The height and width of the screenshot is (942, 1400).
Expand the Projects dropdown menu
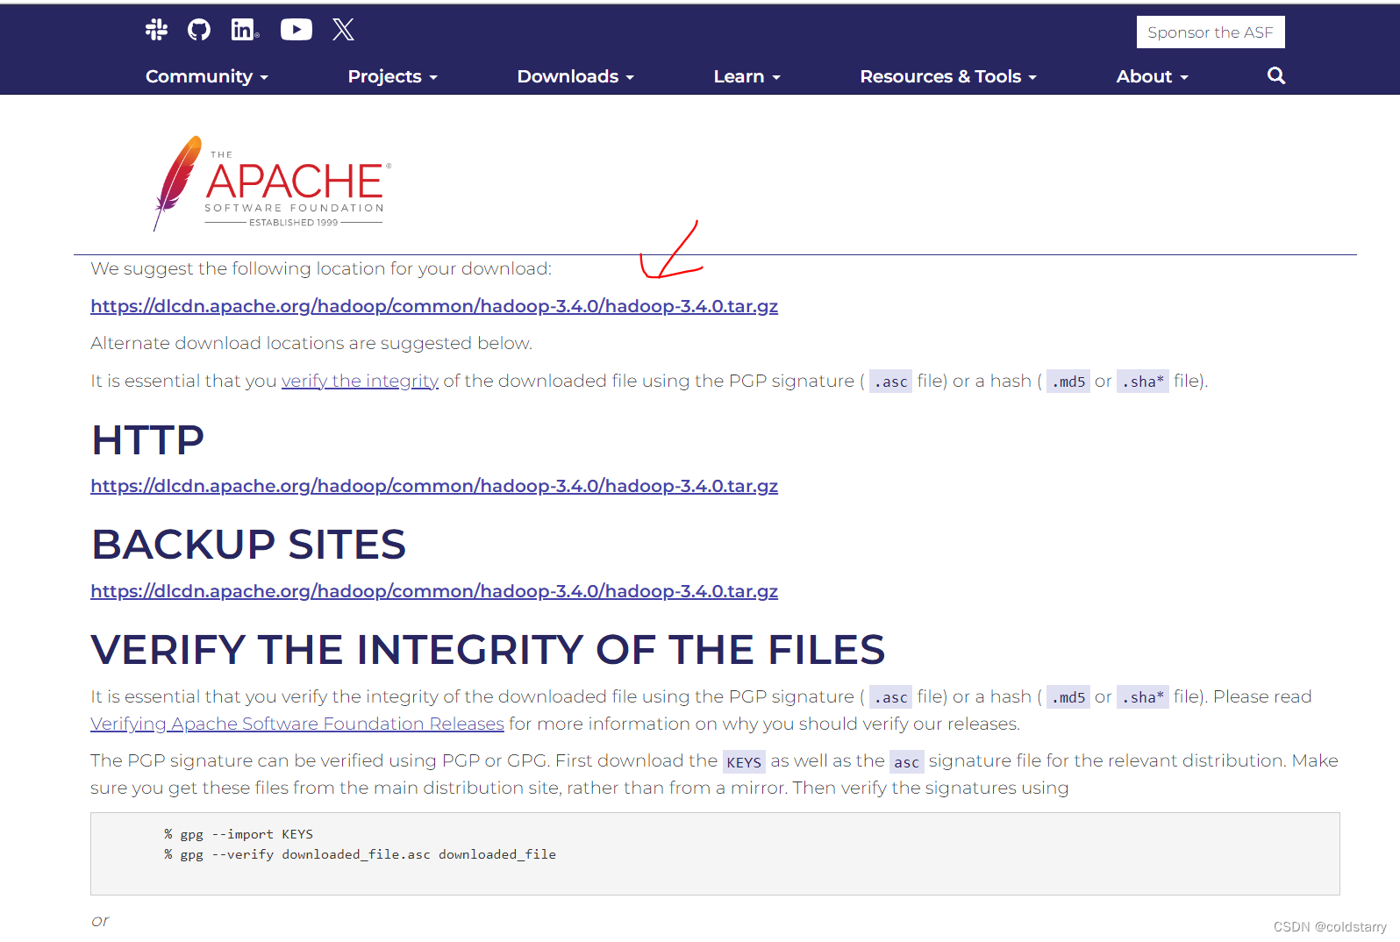392,76
